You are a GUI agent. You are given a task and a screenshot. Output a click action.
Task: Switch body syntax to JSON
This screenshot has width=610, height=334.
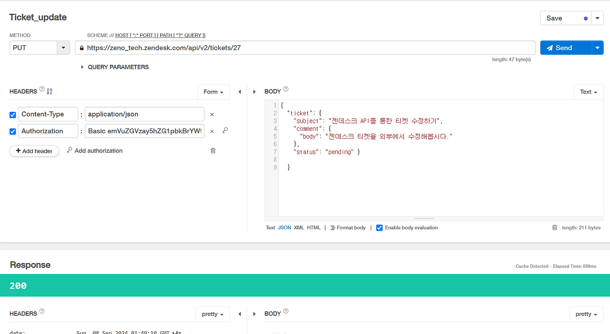tap(285, 228)
